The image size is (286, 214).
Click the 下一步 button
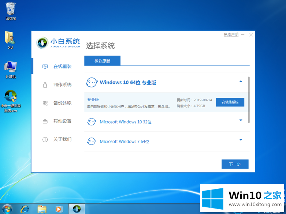tap(235, 164)
